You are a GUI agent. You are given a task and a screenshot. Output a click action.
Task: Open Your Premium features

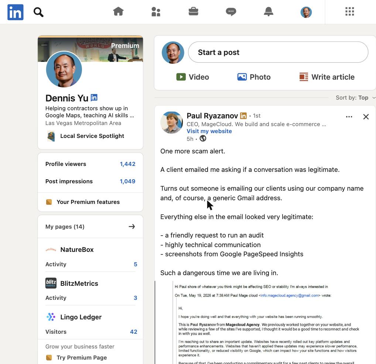coord(88,202)
